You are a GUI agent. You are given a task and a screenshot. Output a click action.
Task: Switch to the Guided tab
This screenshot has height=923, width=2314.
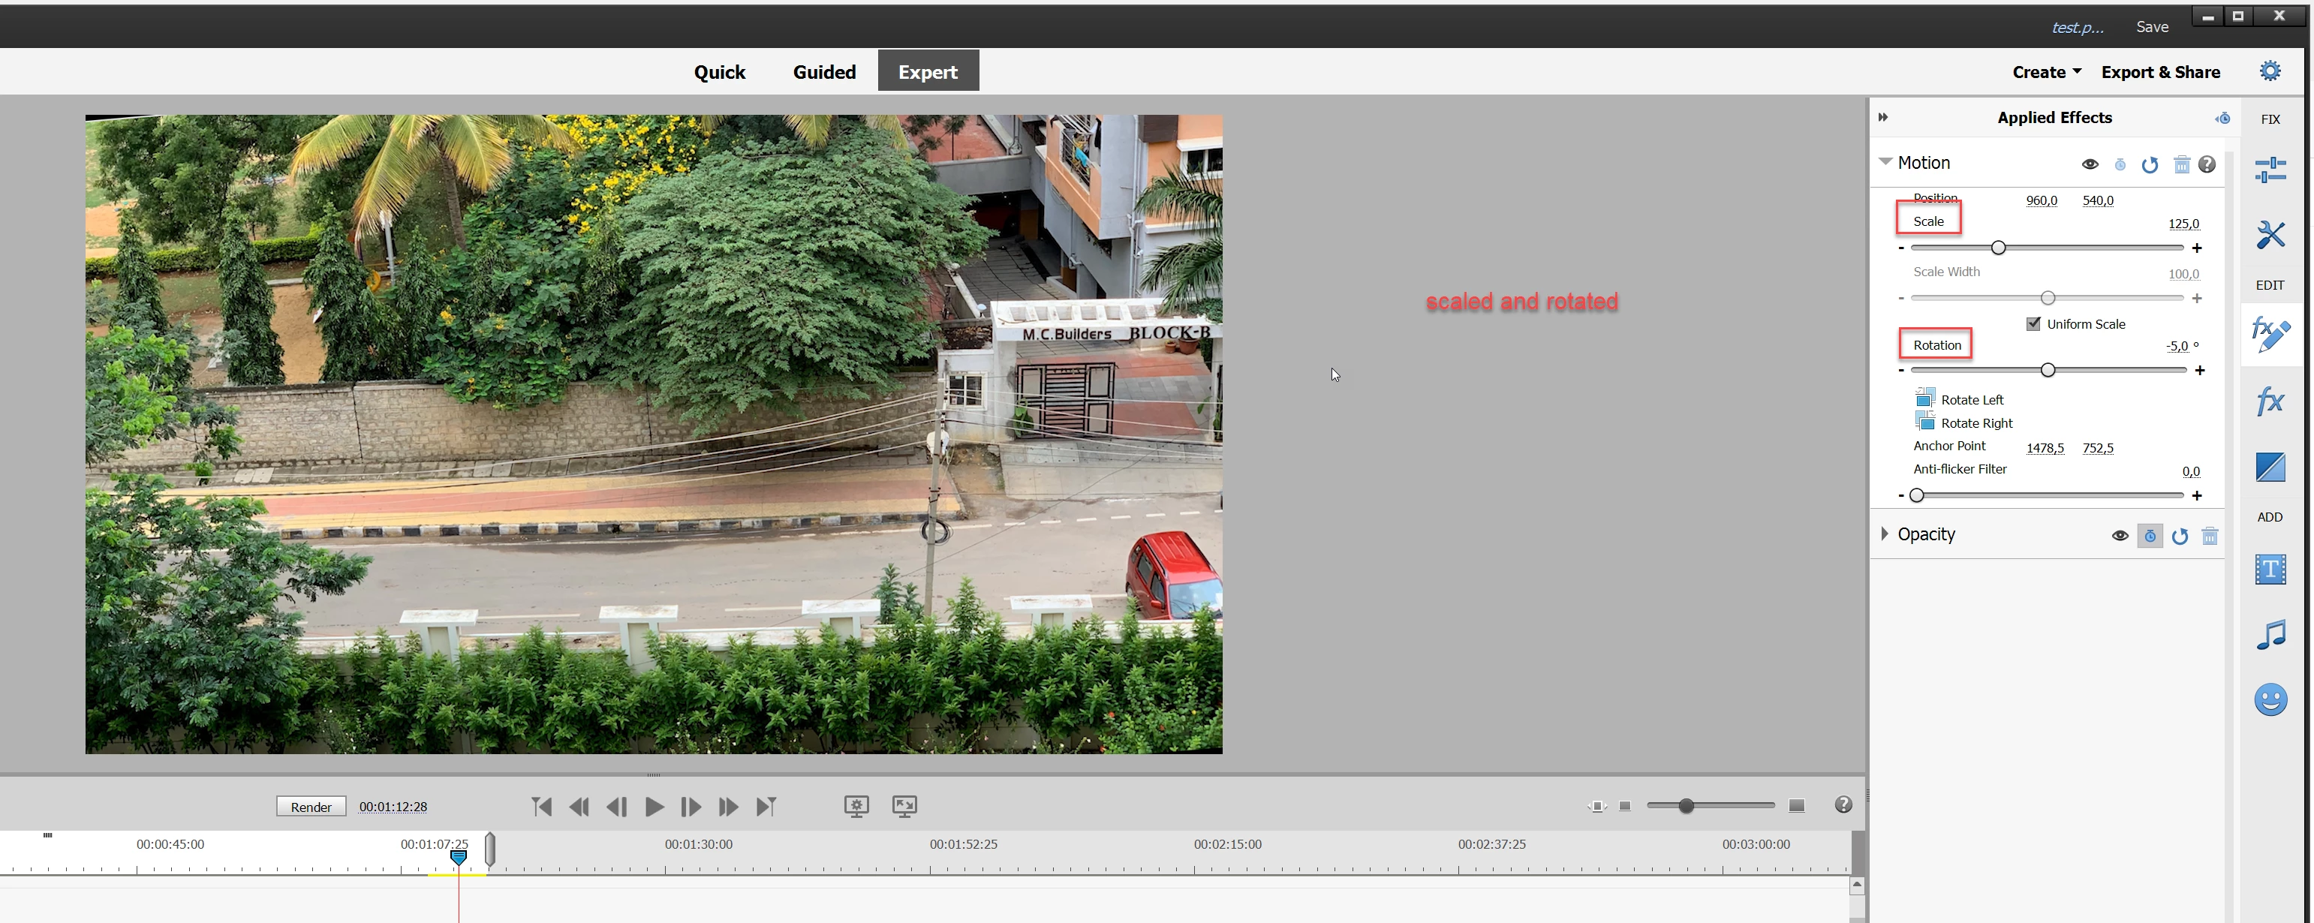click(823, 72)
